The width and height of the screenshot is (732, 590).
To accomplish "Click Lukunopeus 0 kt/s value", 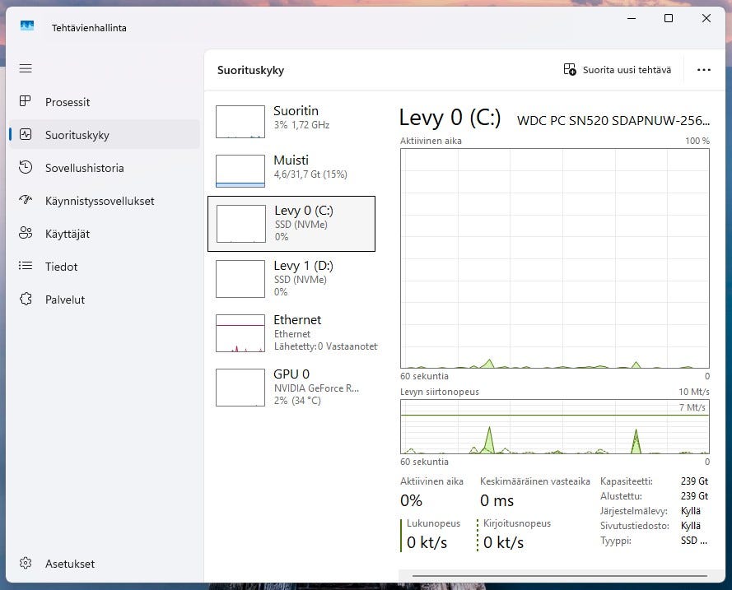I will [427, 542].
